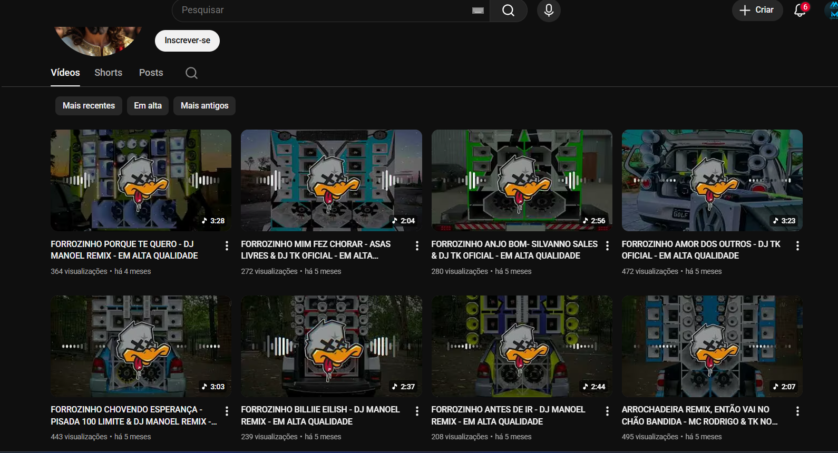Play the ARROCHADEIRA REMIX thumbnail
This screenshot has height=453, width=838.
click(x=712, y=346)
